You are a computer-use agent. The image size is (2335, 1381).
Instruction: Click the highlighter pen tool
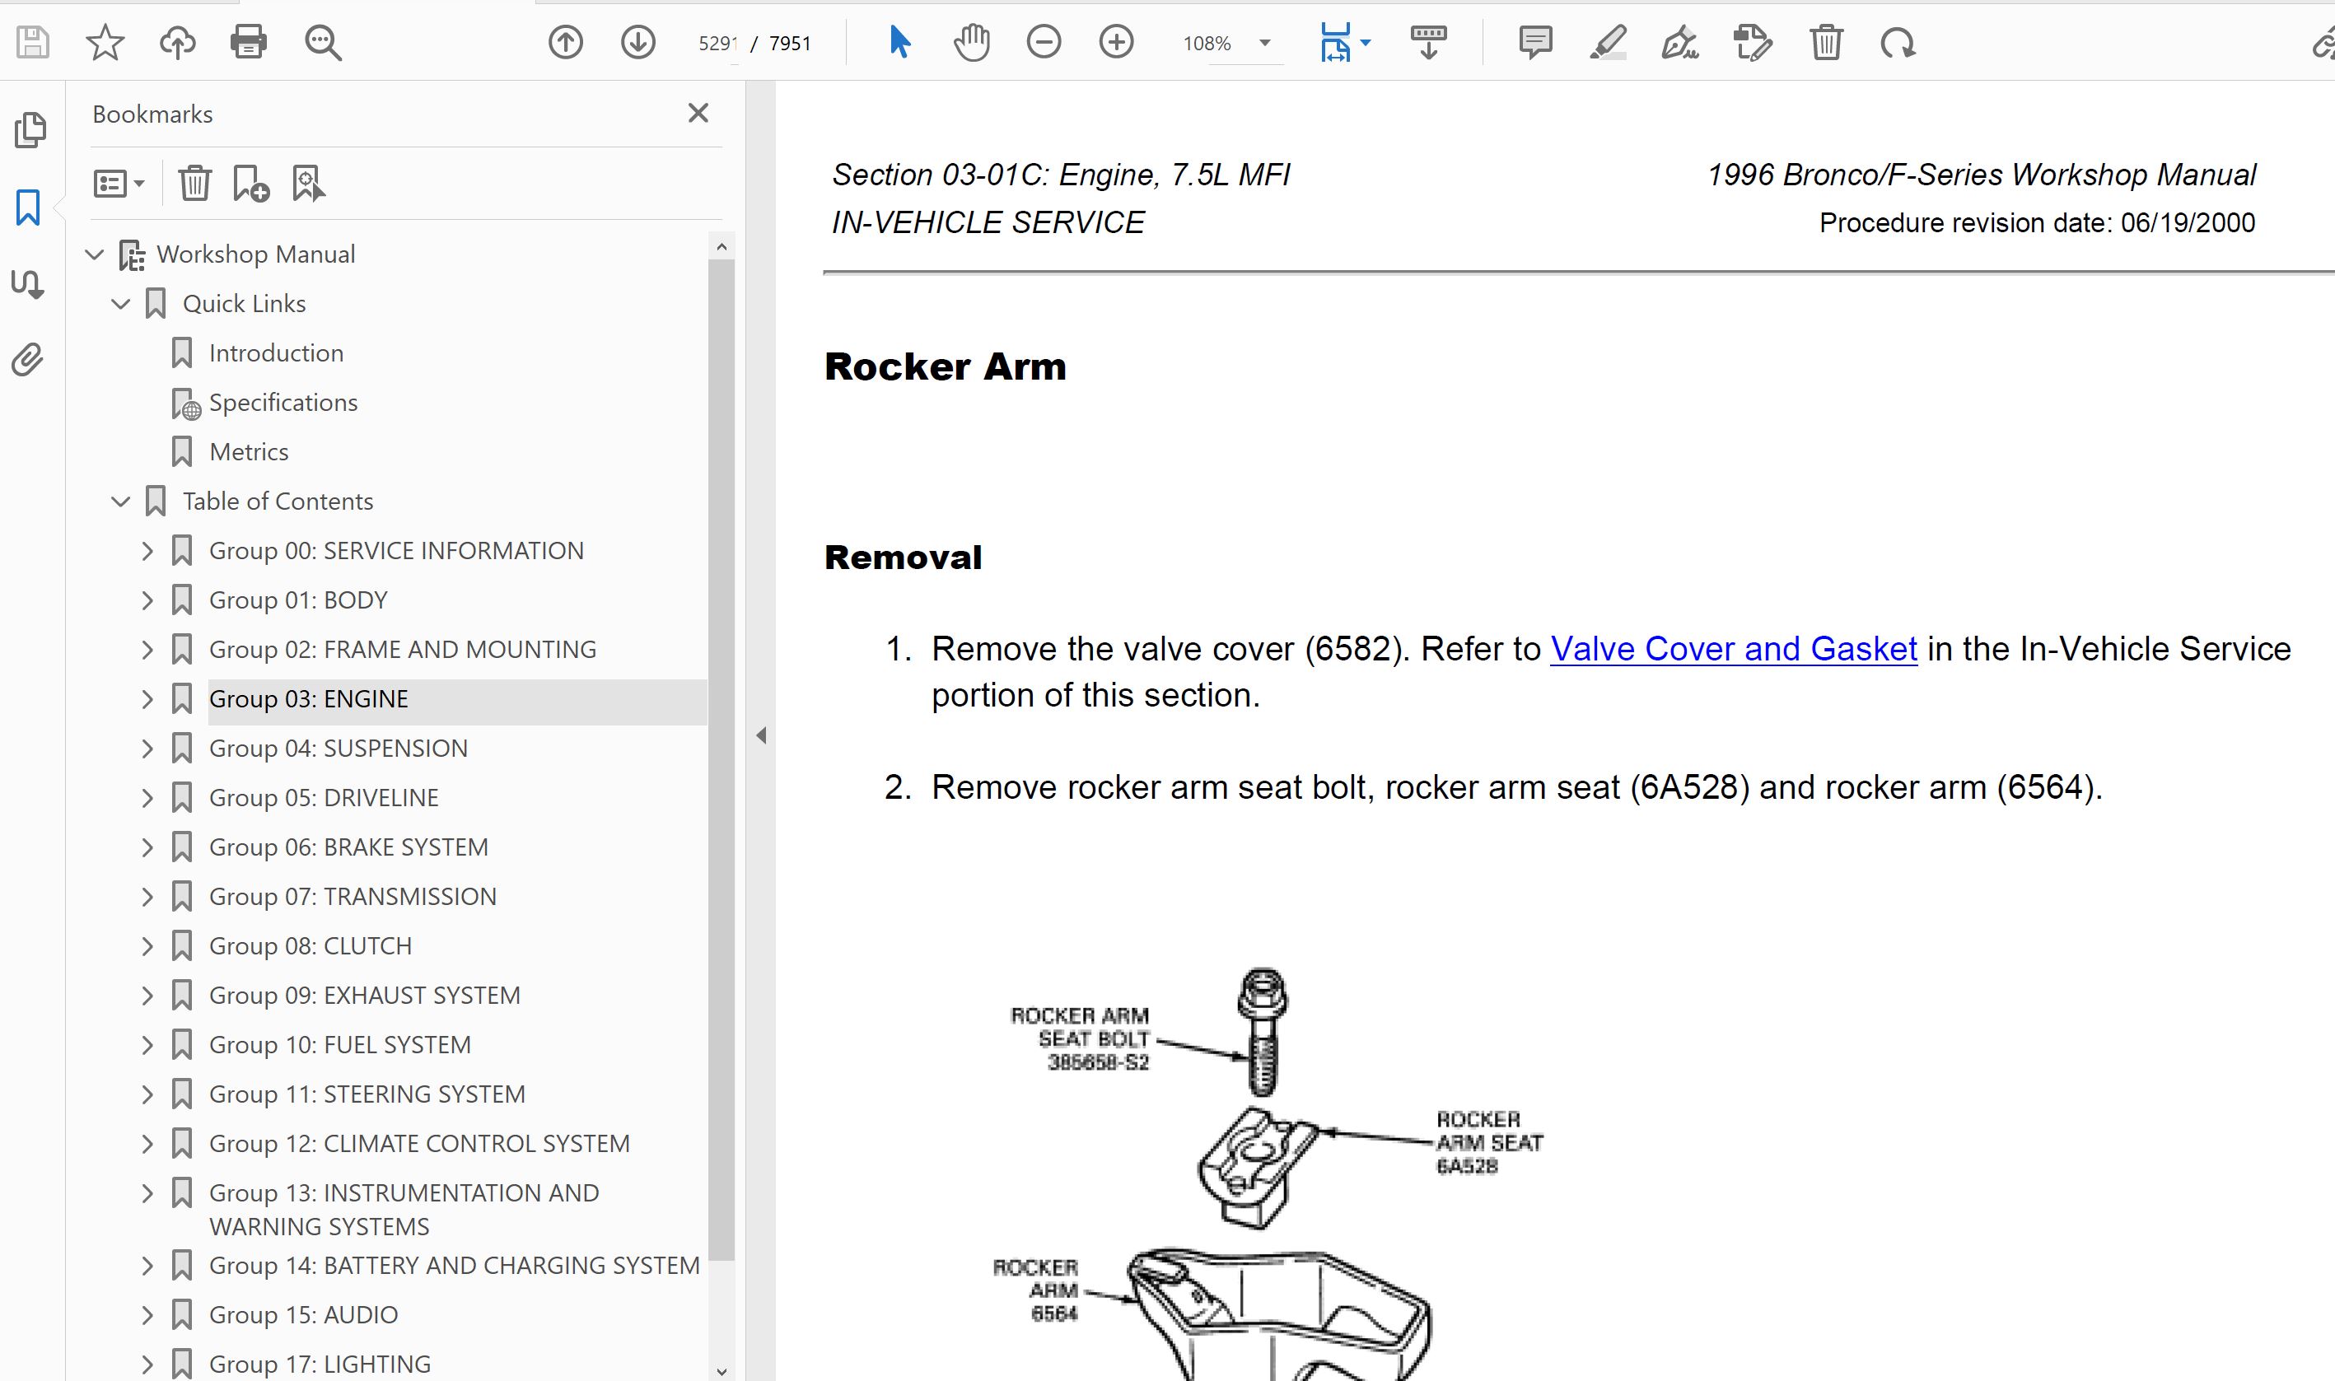point(1607,43)
